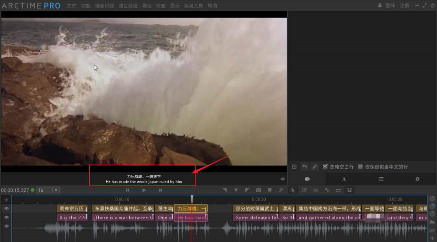The height and width of the screenshot is (242, 437).
Task: Click the play button below the video
Action: tap(144, 190)
